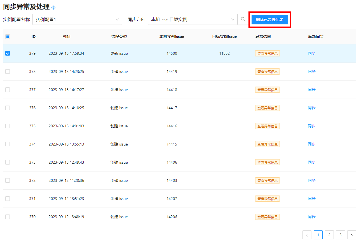This screenshot has width=359, height=243.
Task: Click 同步 link for record 379
Action: 311,53
